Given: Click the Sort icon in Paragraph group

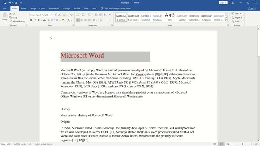Looking at the screenshot, I should (105, 15).
